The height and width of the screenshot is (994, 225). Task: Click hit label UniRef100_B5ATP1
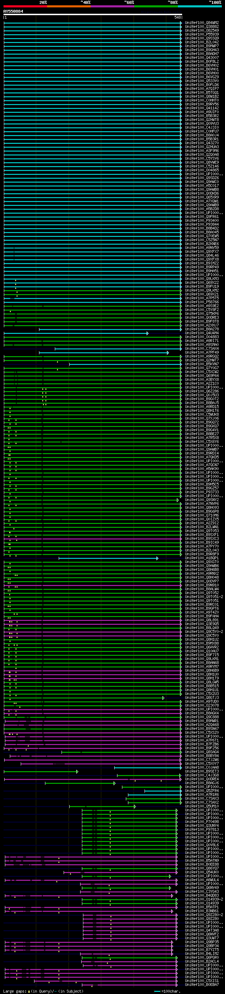202,907
